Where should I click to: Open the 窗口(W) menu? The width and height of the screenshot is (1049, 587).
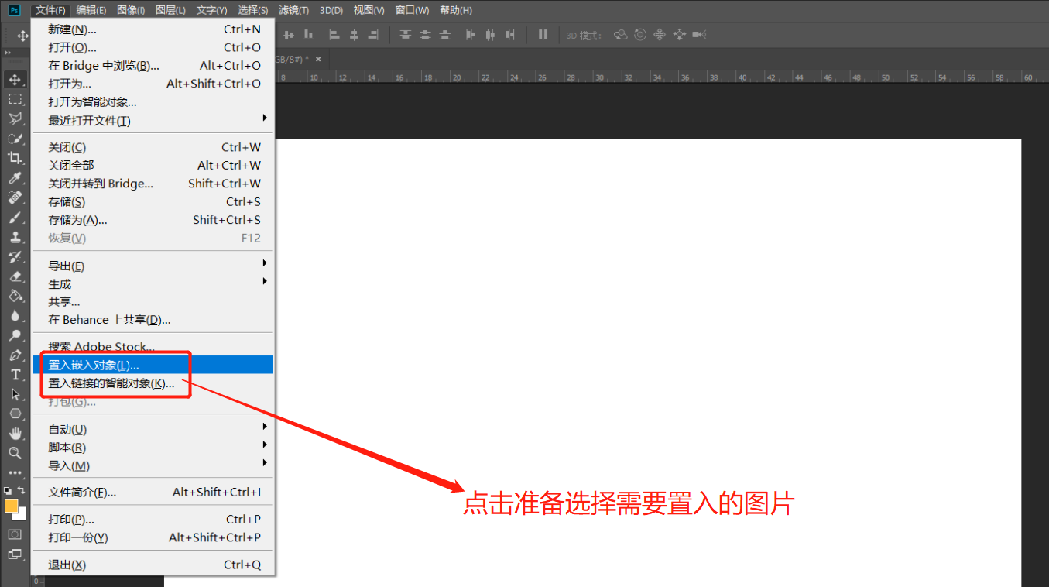point(412,10)
